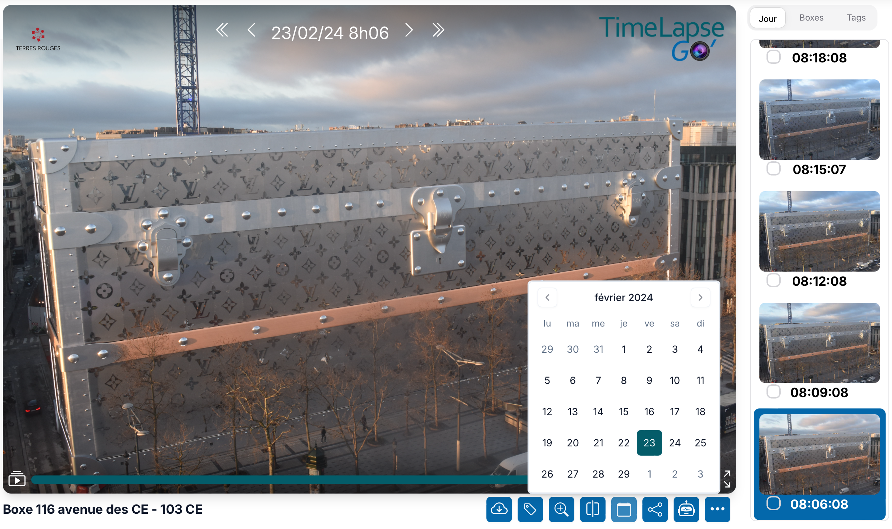Click the Boxe 116 avenue des CE title
The height and width of the screenshot is (529, 892).
click(x=102, y=509)
